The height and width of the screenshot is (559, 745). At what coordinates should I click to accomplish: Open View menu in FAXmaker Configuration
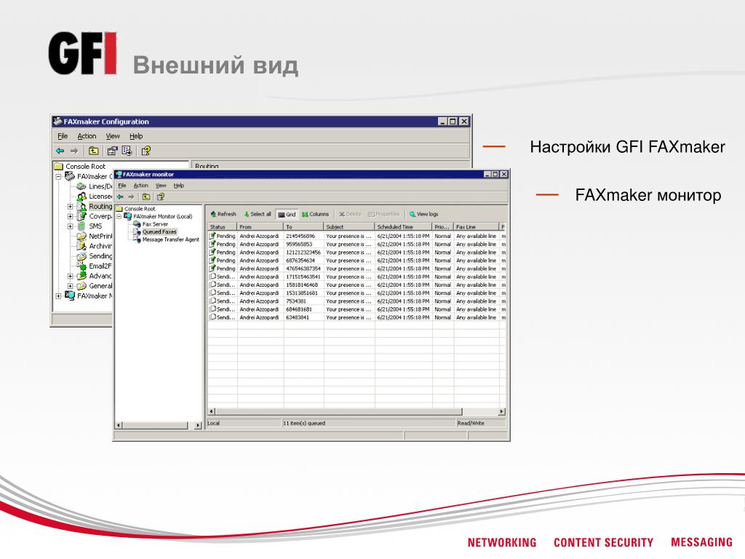[x=113, y=136]
